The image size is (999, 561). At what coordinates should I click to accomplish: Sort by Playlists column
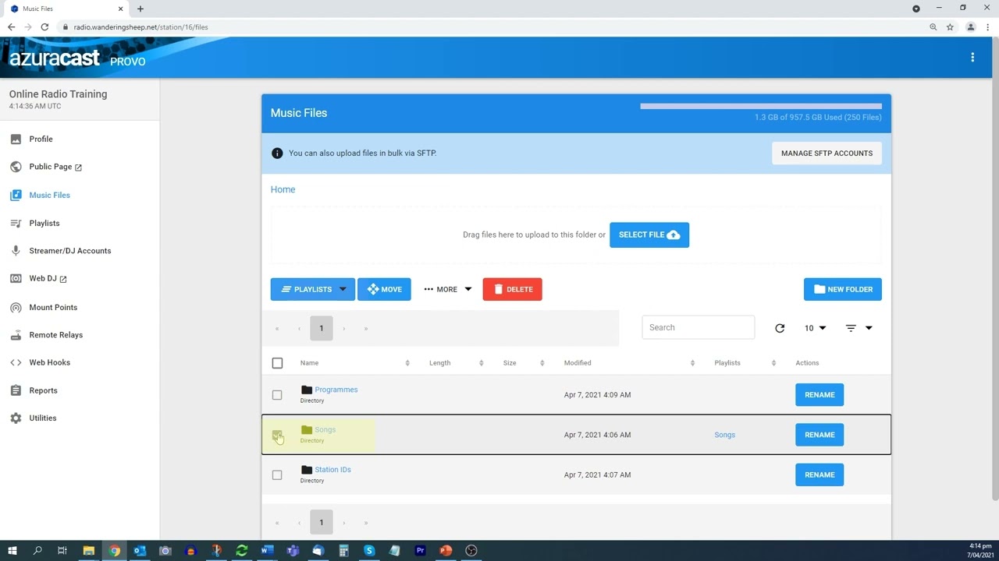[x=745, y=363]
